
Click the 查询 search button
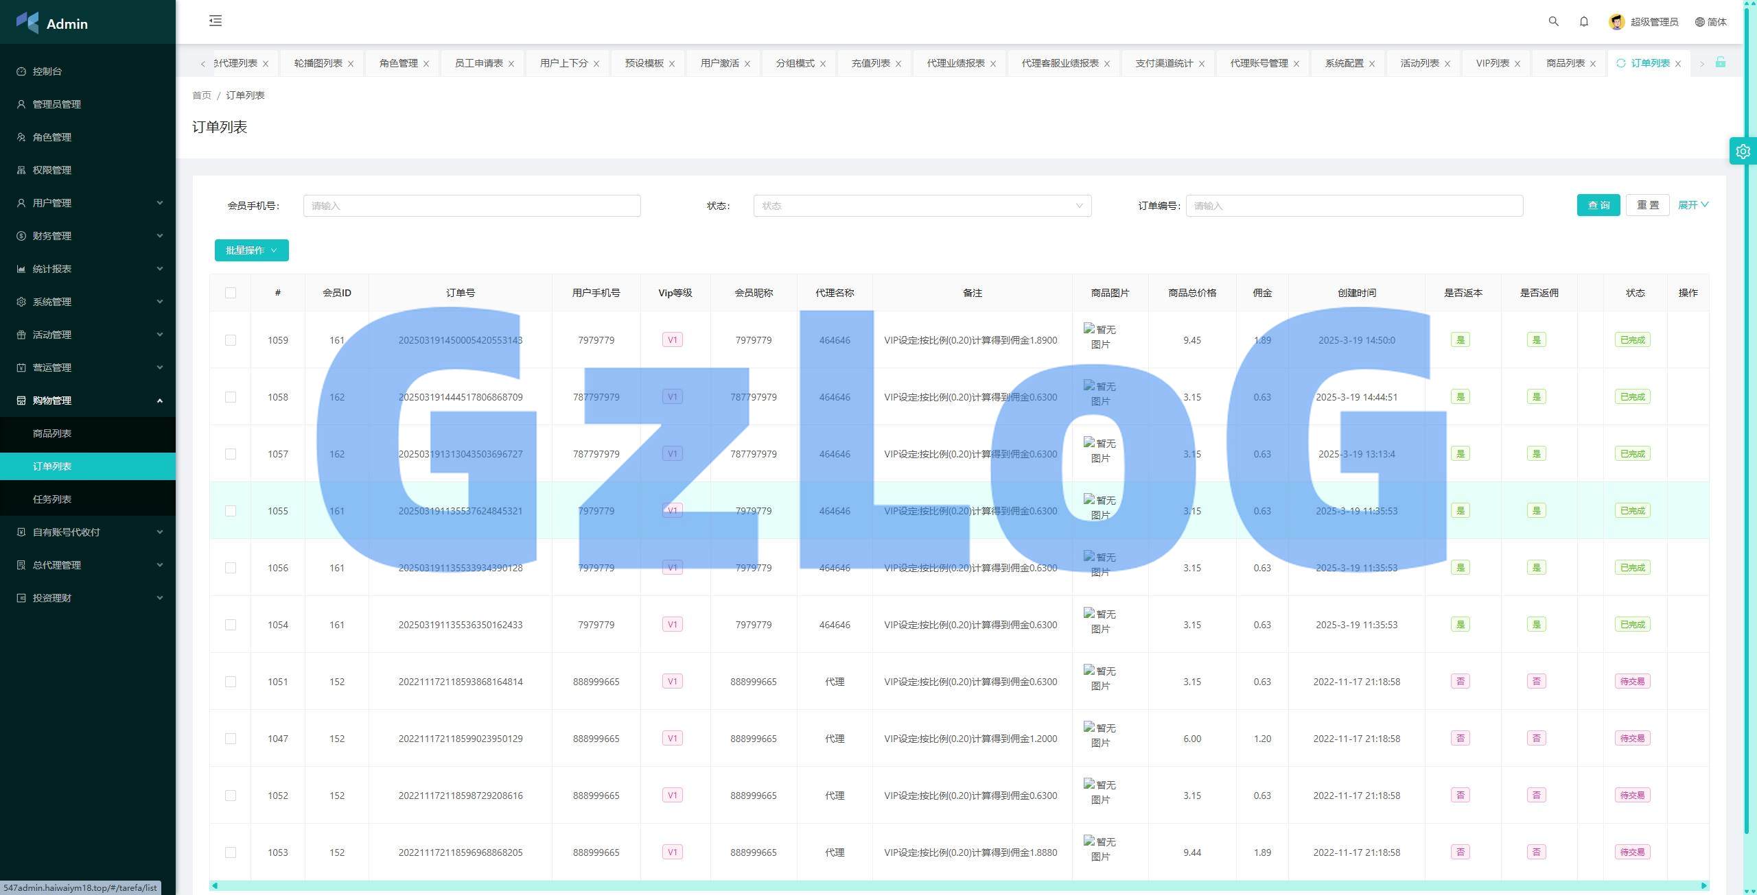tap(1598, 205)
